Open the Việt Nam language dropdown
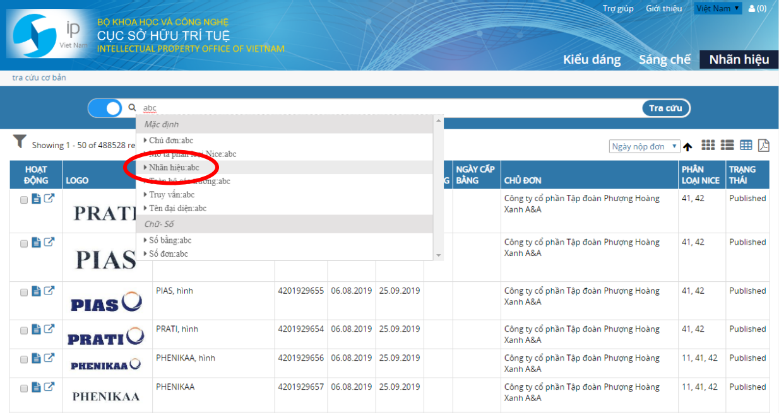This screenshot has height=413, width=779. point(718,8)
